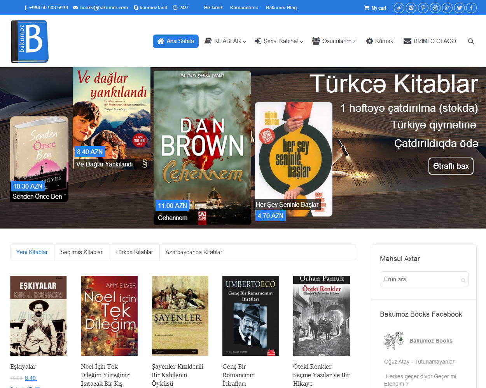Select the Yeni Kitablar tab
The height and width of the screenshot is (388, 486).
click(x=32, y=252)
